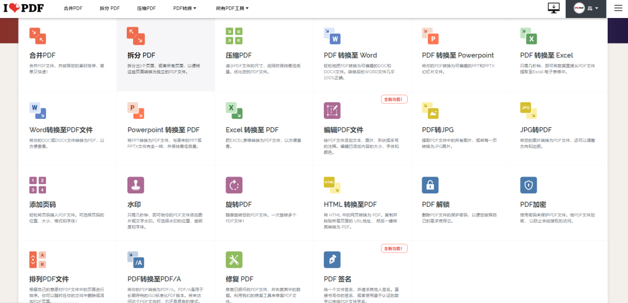628x303 pixels.
Task: Open the Powerpoint 转换至 PDF title
Action: [163, 130]
